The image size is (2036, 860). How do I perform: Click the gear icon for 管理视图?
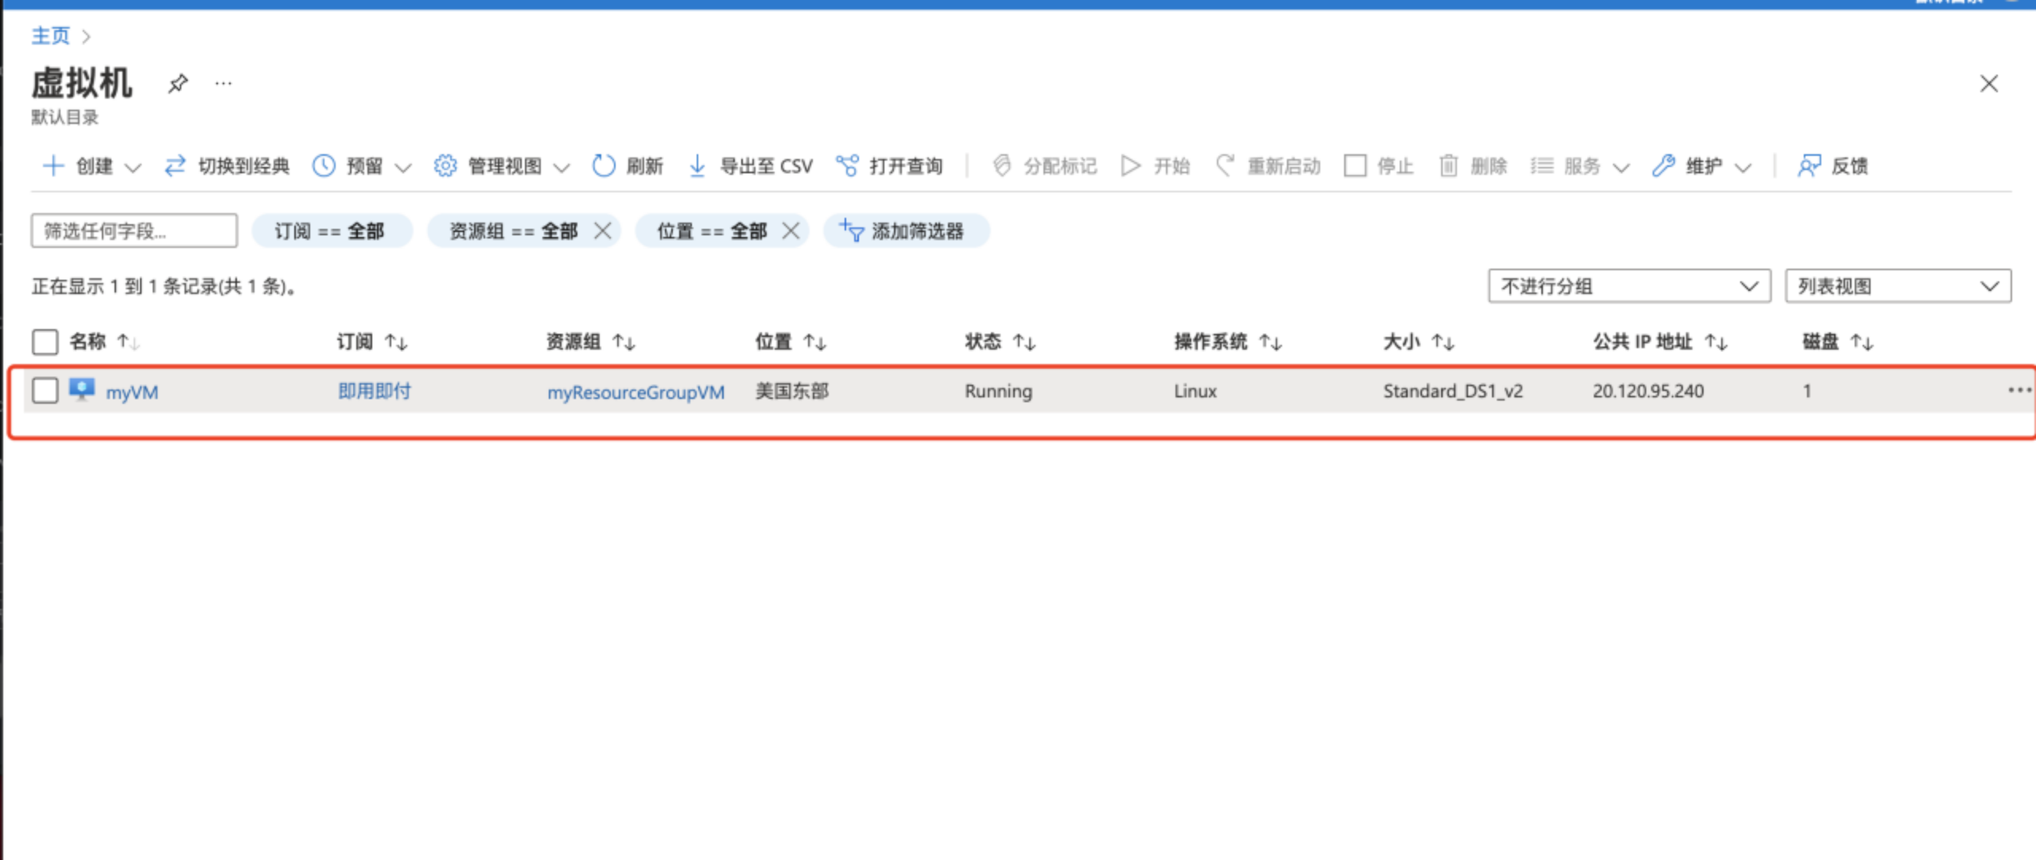click(x=445, y=166)
